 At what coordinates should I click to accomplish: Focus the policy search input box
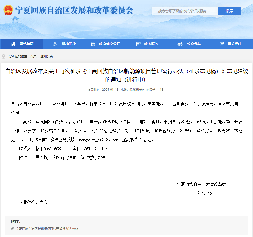coord(185,11)
